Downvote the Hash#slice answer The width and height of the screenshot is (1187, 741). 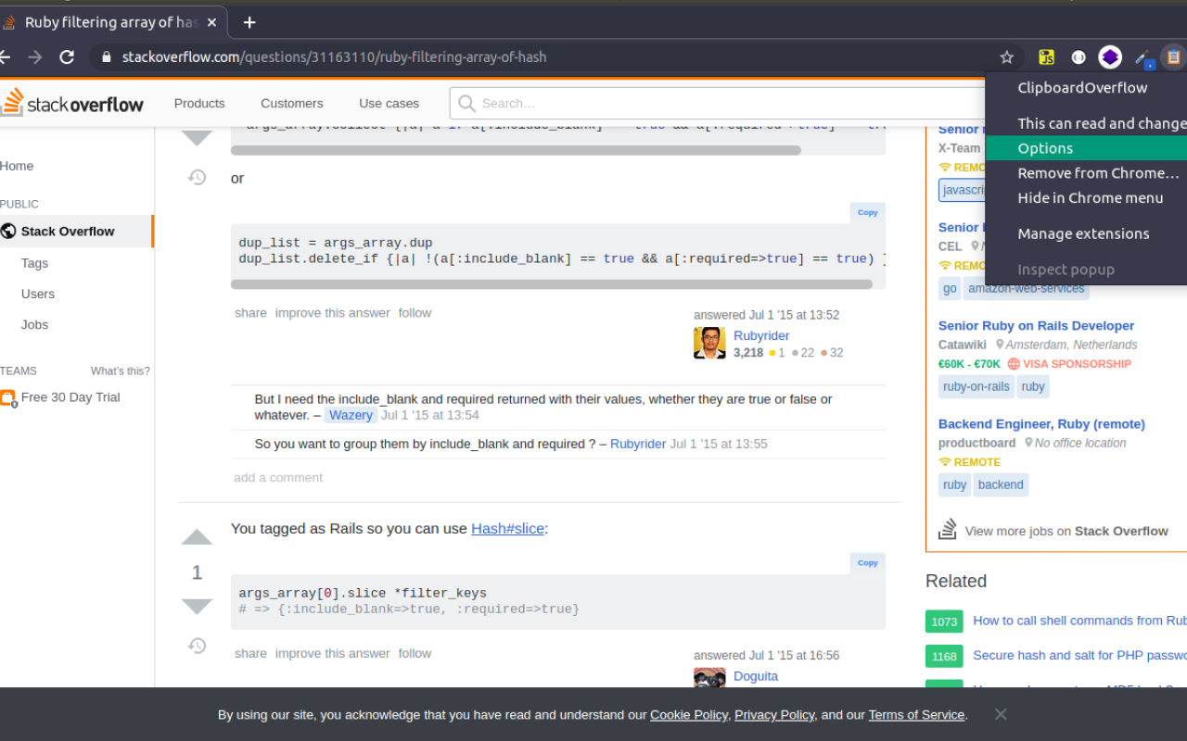click(x=197, y=607)
